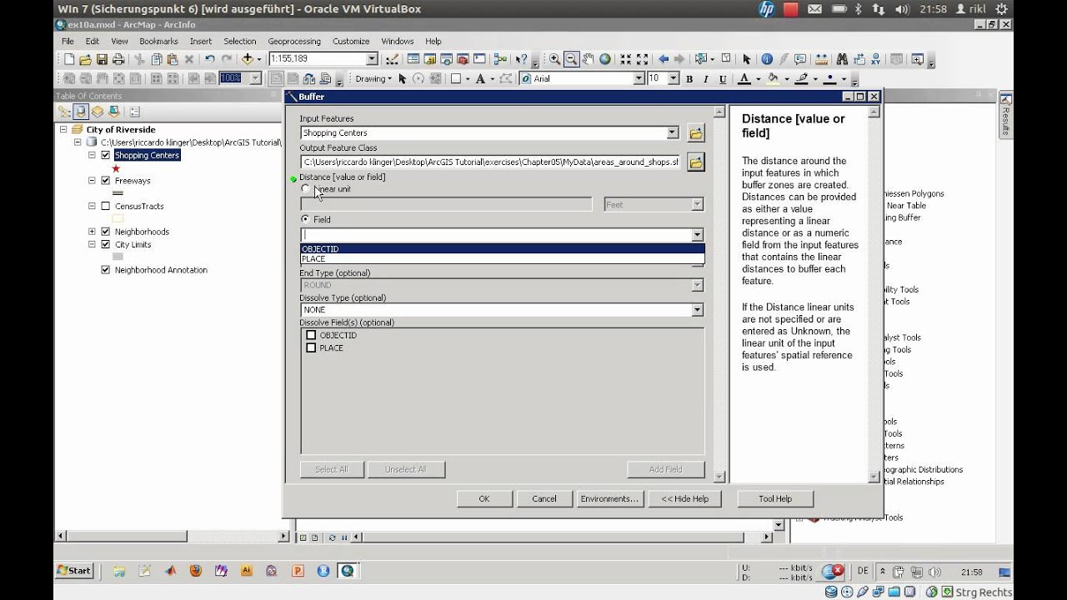Click the Hide Help button

coord(684,498)
